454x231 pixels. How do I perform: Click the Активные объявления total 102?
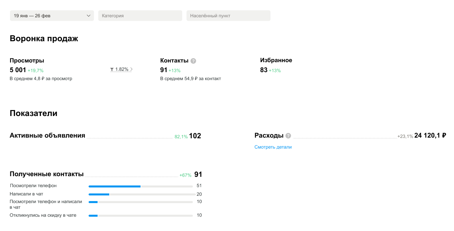coord(195,136)
